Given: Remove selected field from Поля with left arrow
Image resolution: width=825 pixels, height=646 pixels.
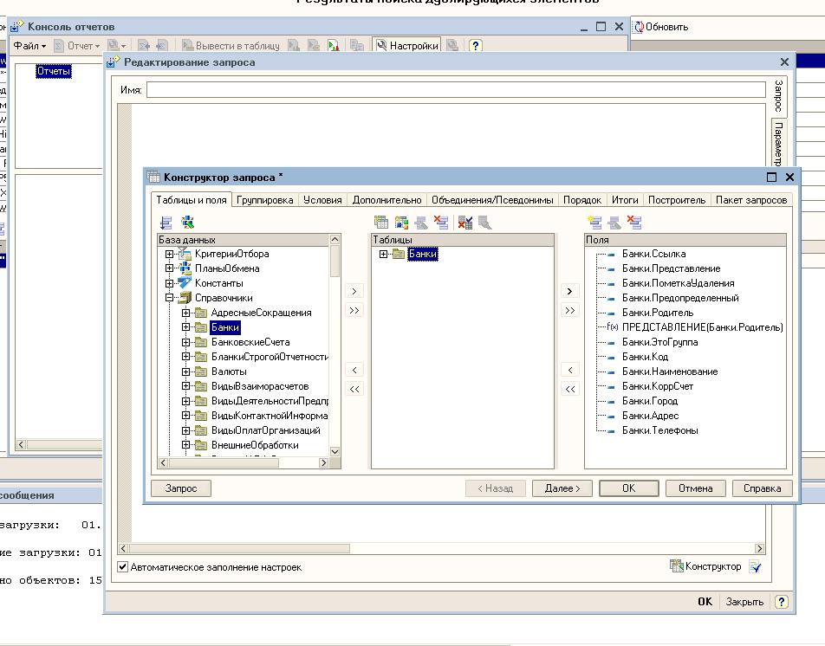Looking at the screenshot, I should point(569,370).
